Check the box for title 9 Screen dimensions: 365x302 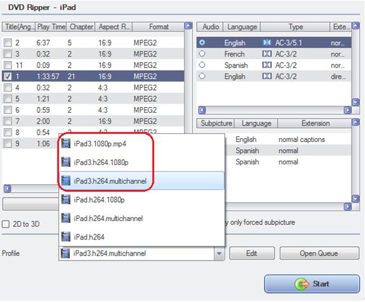(8, 143)
